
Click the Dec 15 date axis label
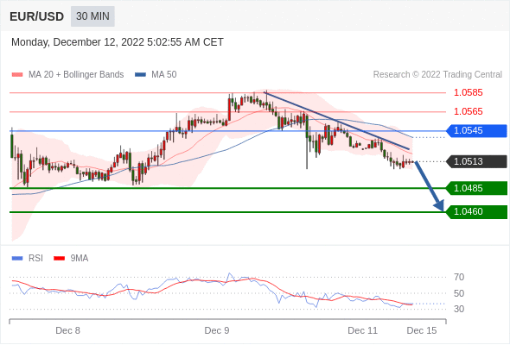pos(422,330)
